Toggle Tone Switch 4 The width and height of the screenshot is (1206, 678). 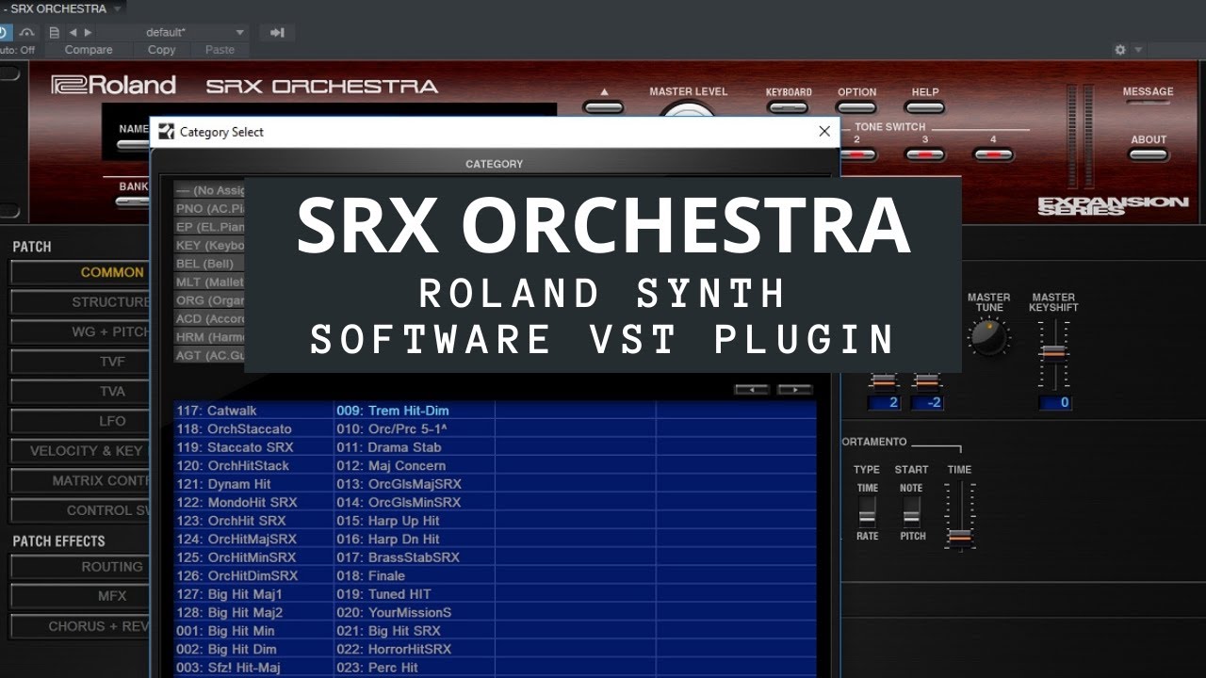pyautogui.click(x=992, y=154)
